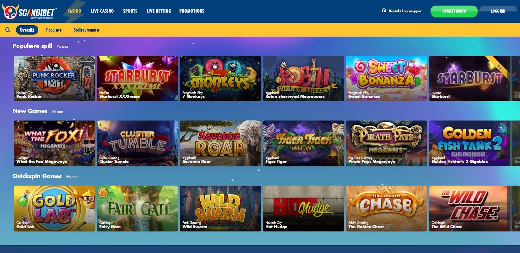Show more Quickspin Games via Vis mer
520x253 pixels.
coord(71,177)
